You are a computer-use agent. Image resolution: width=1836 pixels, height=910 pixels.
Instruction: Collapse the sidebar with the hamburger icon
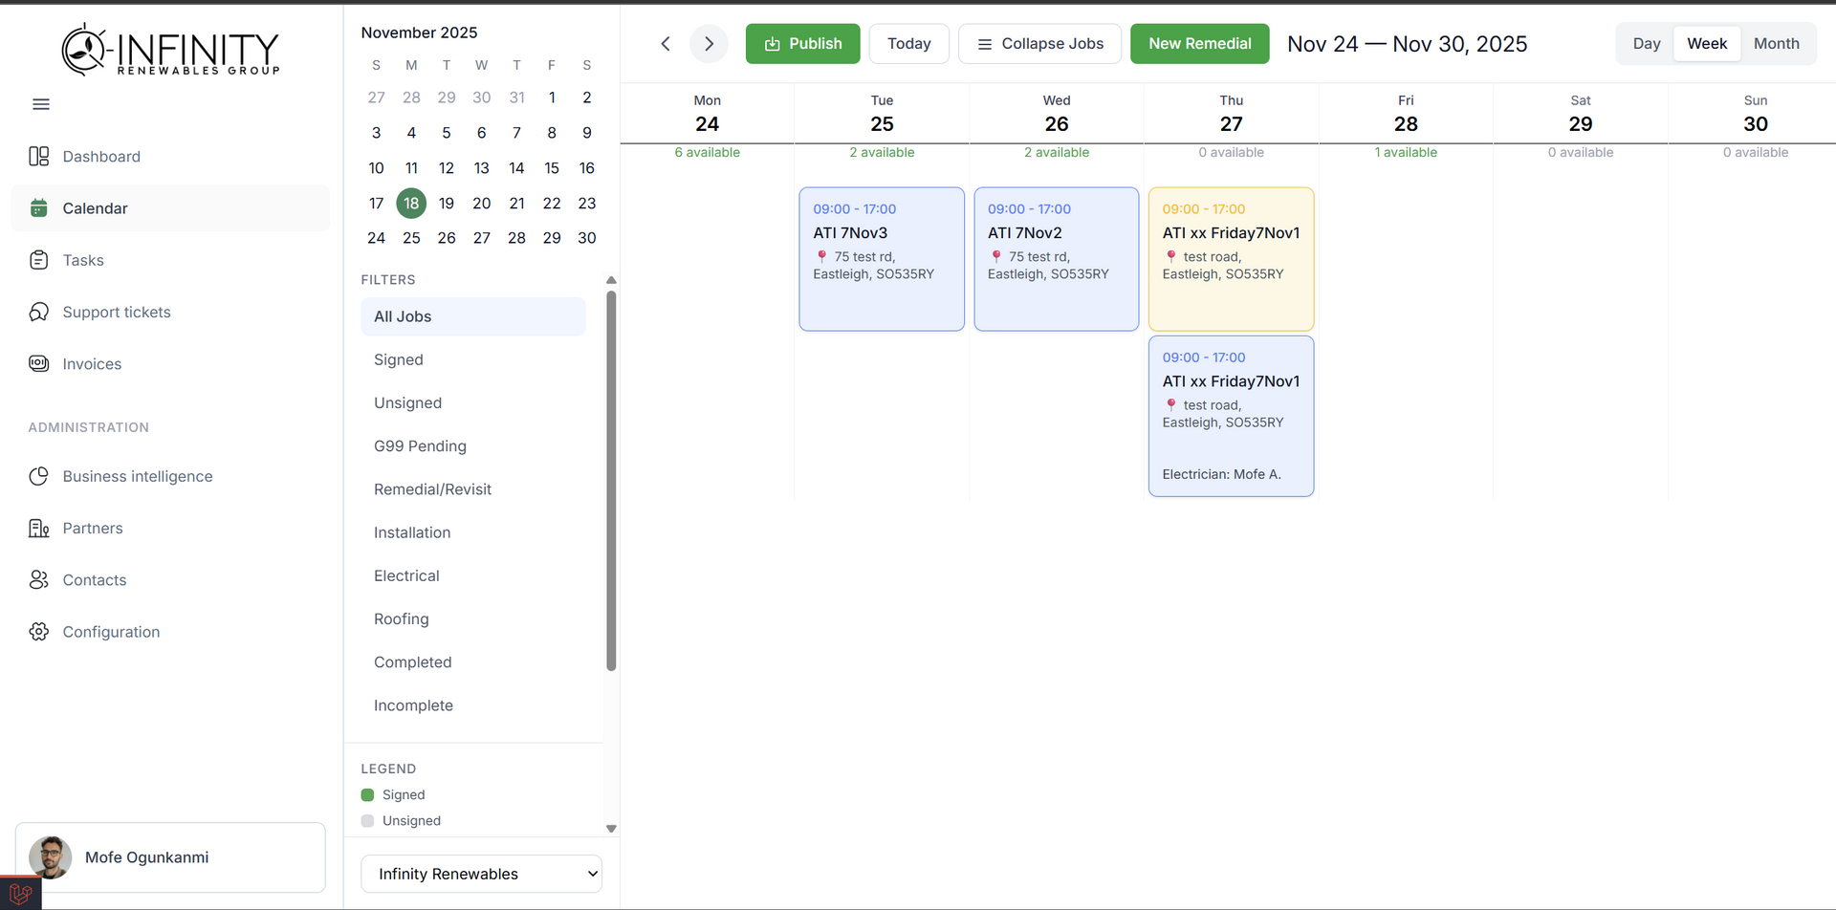point(41,103)
